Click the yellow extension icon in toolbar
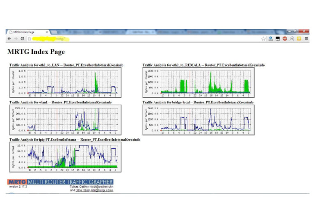The height and width of the screenshot is (223, 315). (x=299, y=39)
